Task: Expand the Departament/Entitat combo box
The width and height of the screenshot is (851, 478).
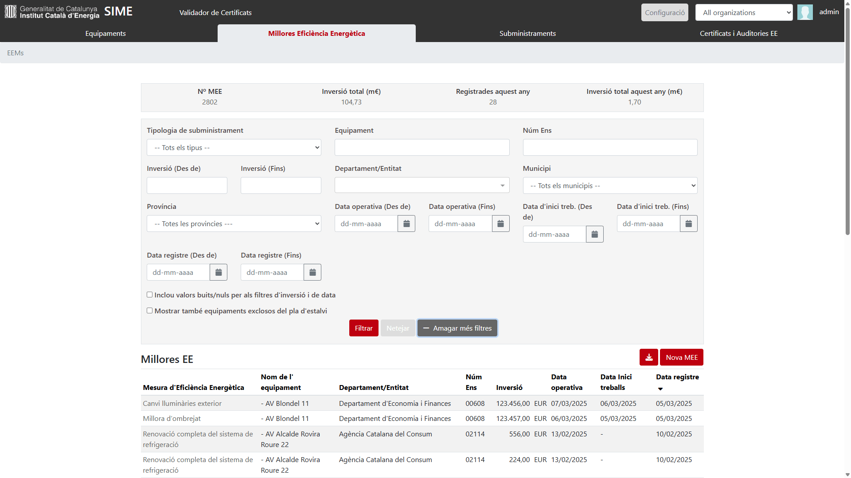Action: pos(422,185)
